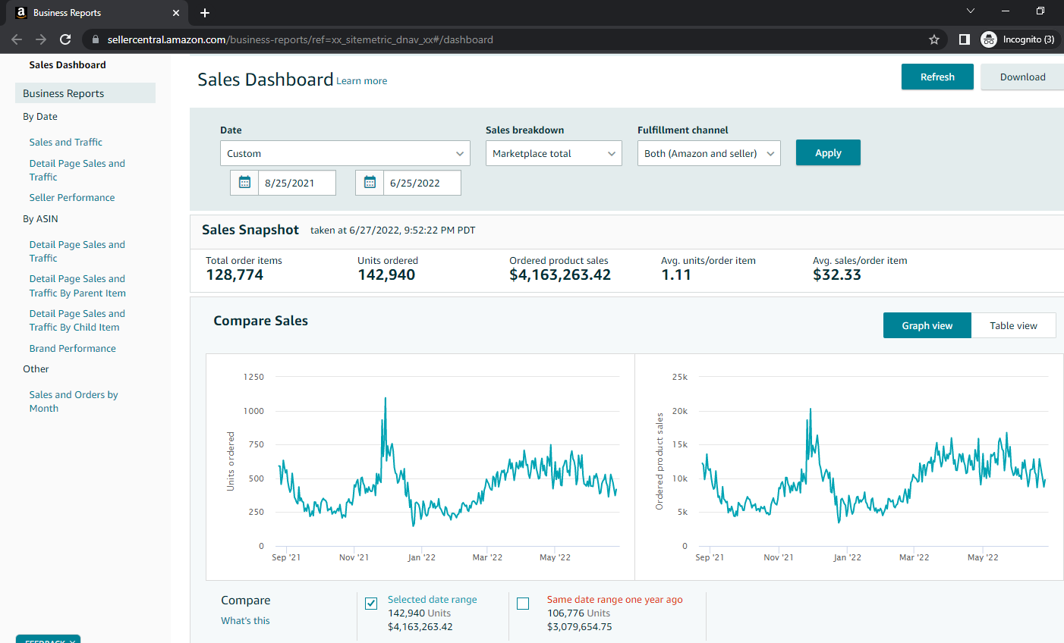Screen dimensions: 1064x643
Task: Click the site lock icon in address bar
Action: (x=95, y=39)
